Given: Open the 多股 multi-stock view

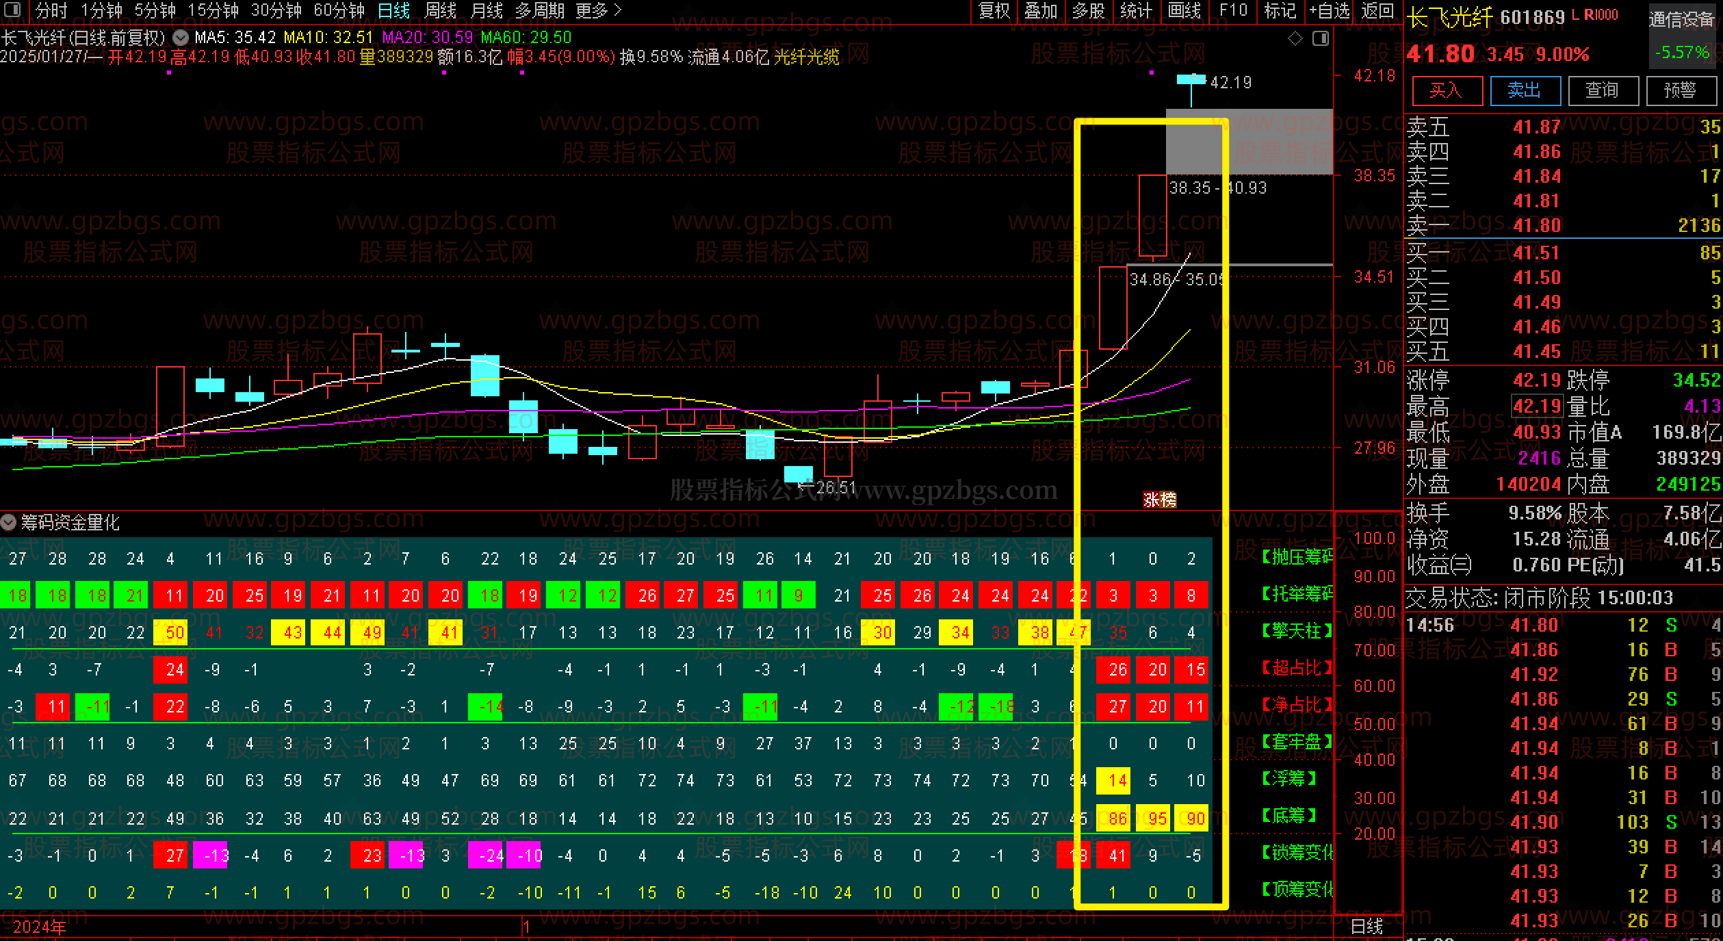Looking at the screenshot, I should tap(1088, 10).
